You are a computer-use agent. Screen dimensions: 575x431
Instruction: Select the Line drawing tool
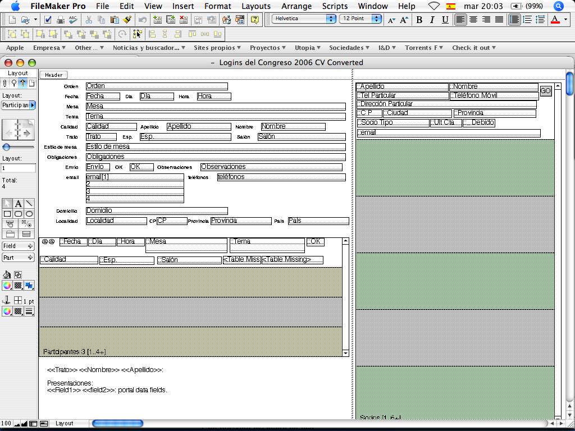(29, 204)
